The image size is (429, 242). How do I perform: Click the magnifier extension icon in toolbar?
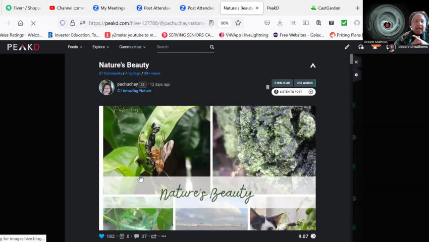click(318, 23)
